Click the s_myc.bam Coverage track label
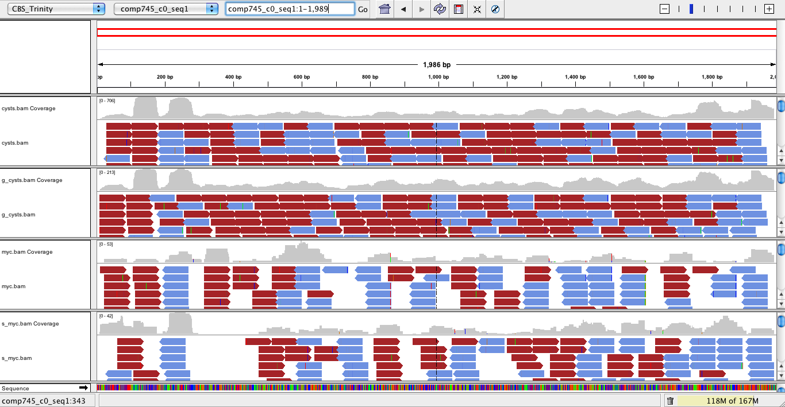The image size is (785, 407). (30, 324)
